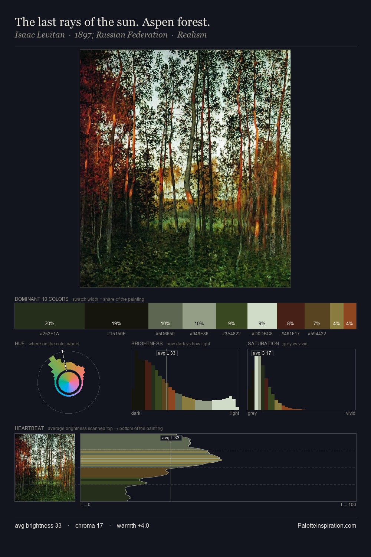Click 'swatch width = share of the painting' note
The width and height of the screenshot is (371, 557).
(x=108, y=299)
